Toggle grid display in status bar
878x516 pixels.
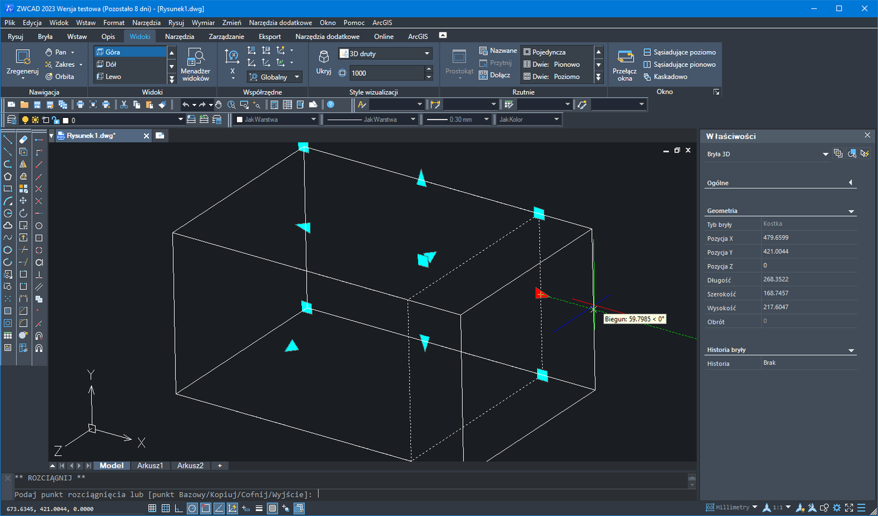[x=165, y=508]
